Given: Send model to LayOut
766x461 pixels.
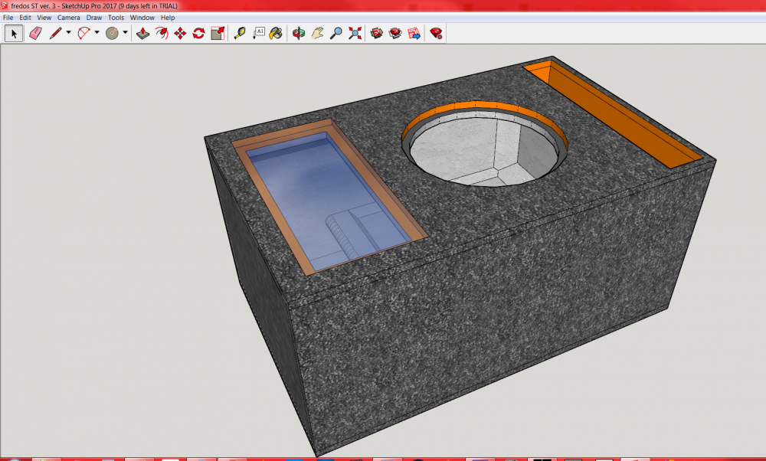Looking at the screenshot, I should click(x=414, y=33).
